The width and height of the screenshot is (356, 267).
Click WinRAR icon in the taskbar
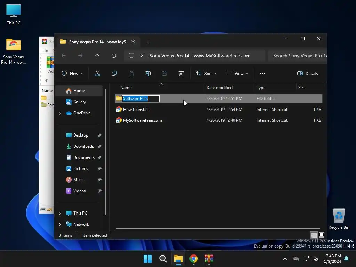point(209,259)
